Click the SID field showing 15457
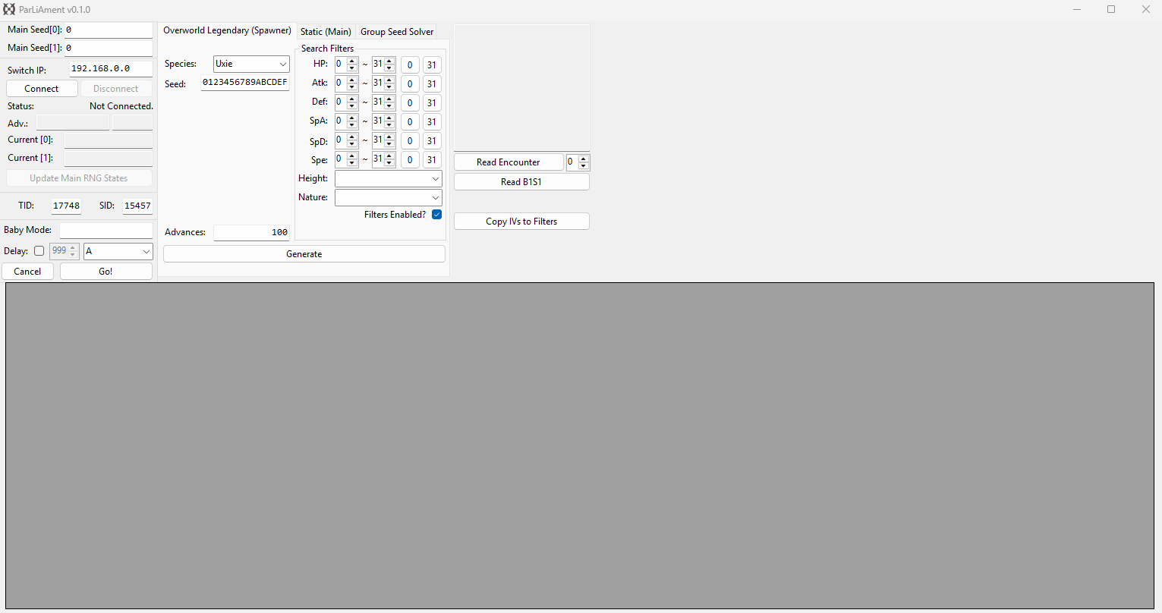The image size is (1162, 613). (x=137, y=206)
